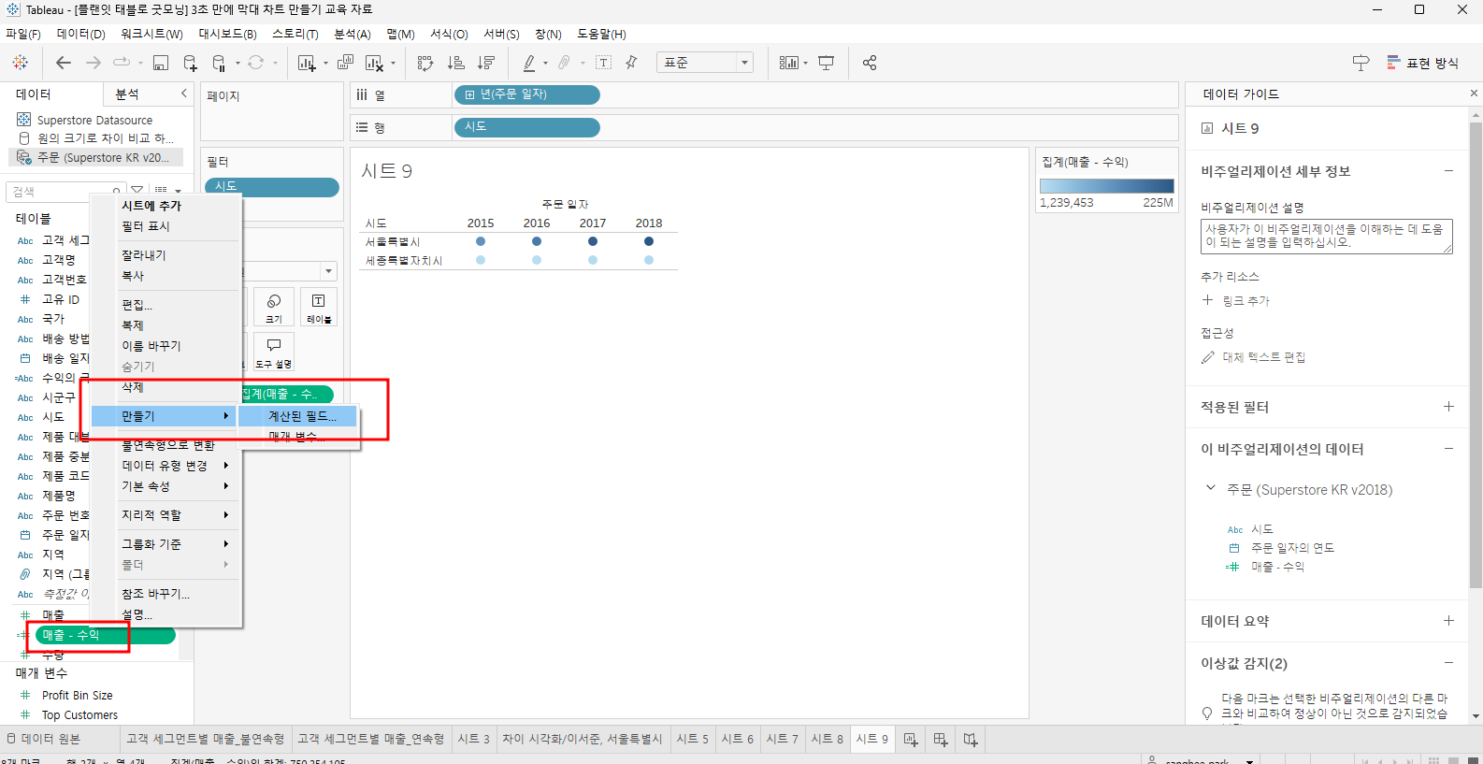
Task: Click the data pane search field
Action: 65,192
